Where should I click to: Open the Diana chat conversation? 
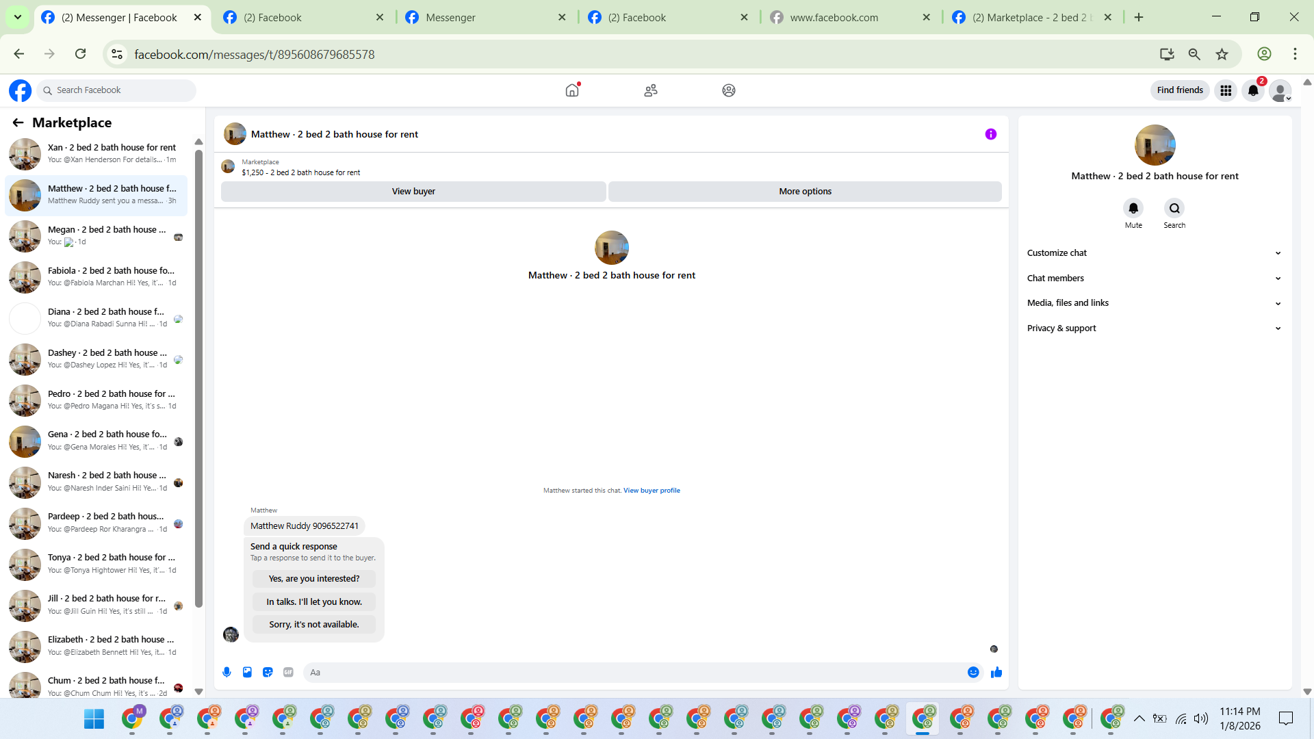[96, 318]
